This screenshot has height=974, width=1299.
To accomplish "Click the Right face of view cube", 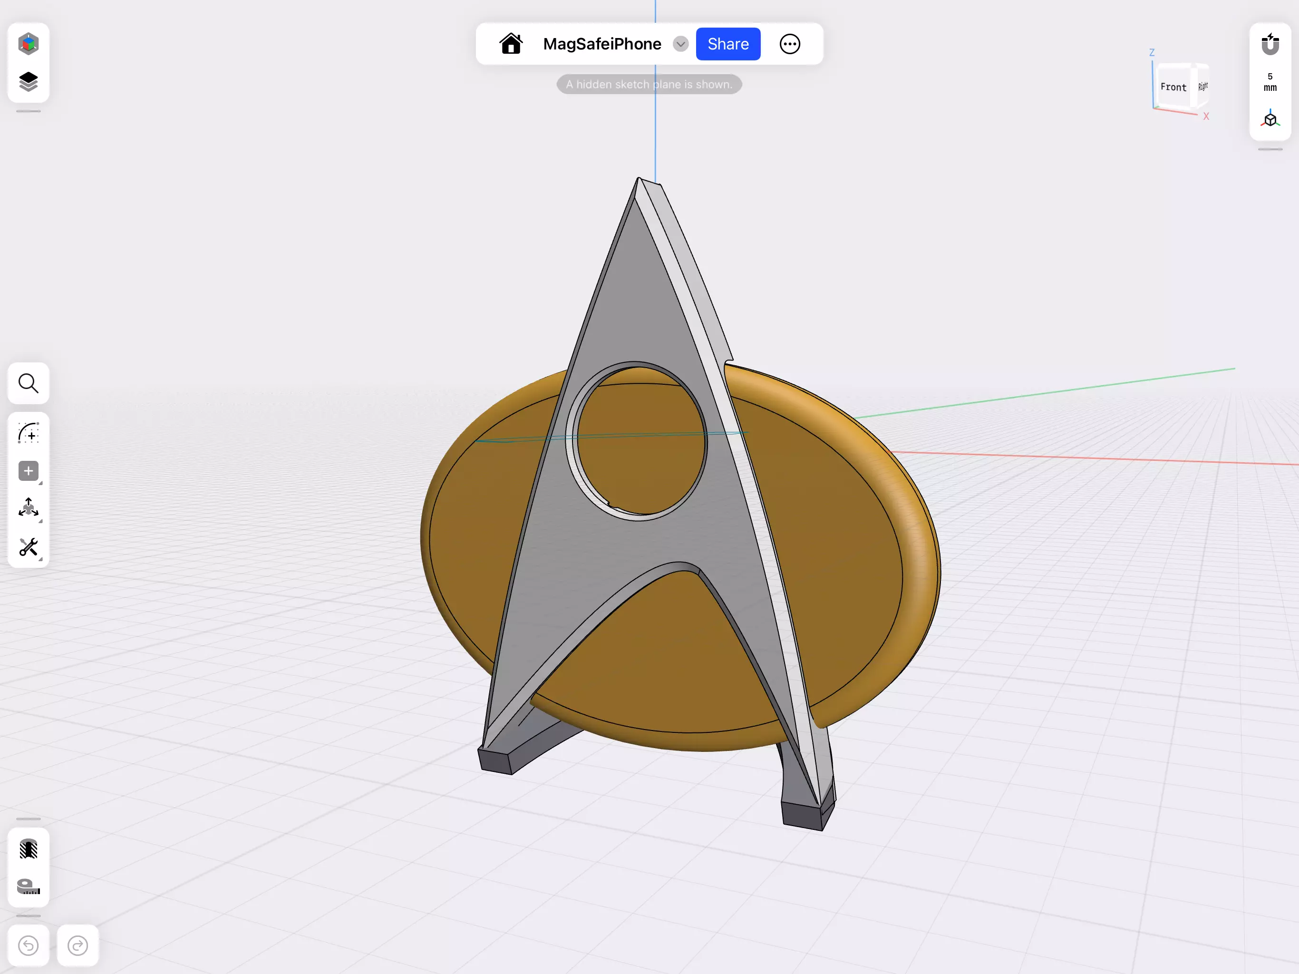I will tap(1202, 87).
